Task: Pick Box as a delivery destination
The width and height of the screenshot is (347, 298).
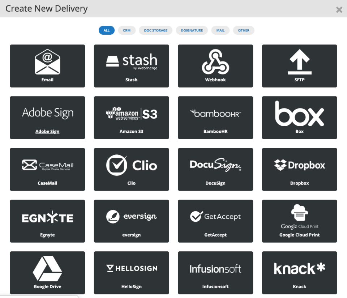Action: pos(299,118)
